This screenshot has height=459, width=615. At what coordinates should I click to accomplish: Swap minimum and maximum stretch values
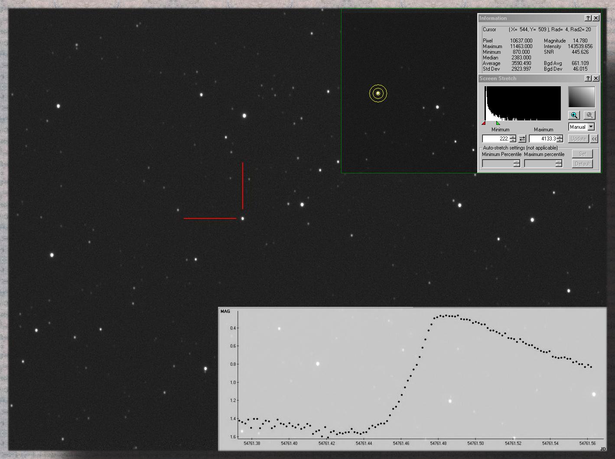522,139
